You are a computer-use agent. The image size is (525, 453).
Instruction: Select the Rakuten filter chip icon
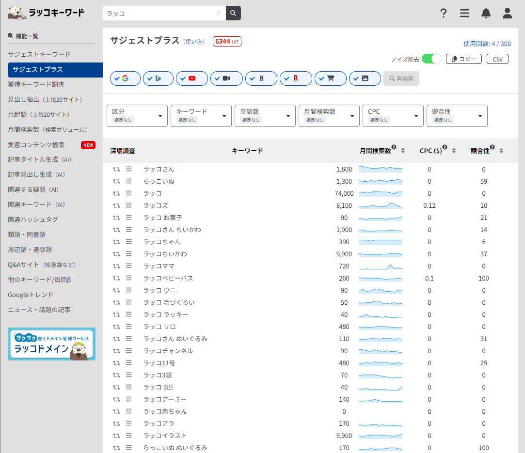(296, 78)
